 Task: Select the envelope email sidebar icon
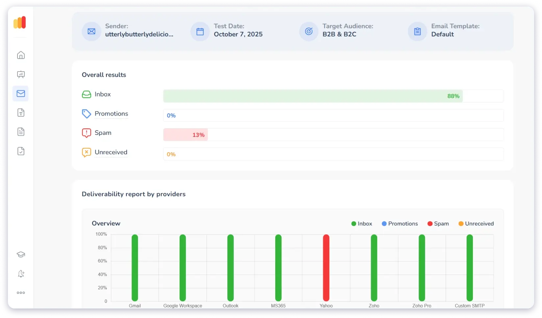[21, 94]
